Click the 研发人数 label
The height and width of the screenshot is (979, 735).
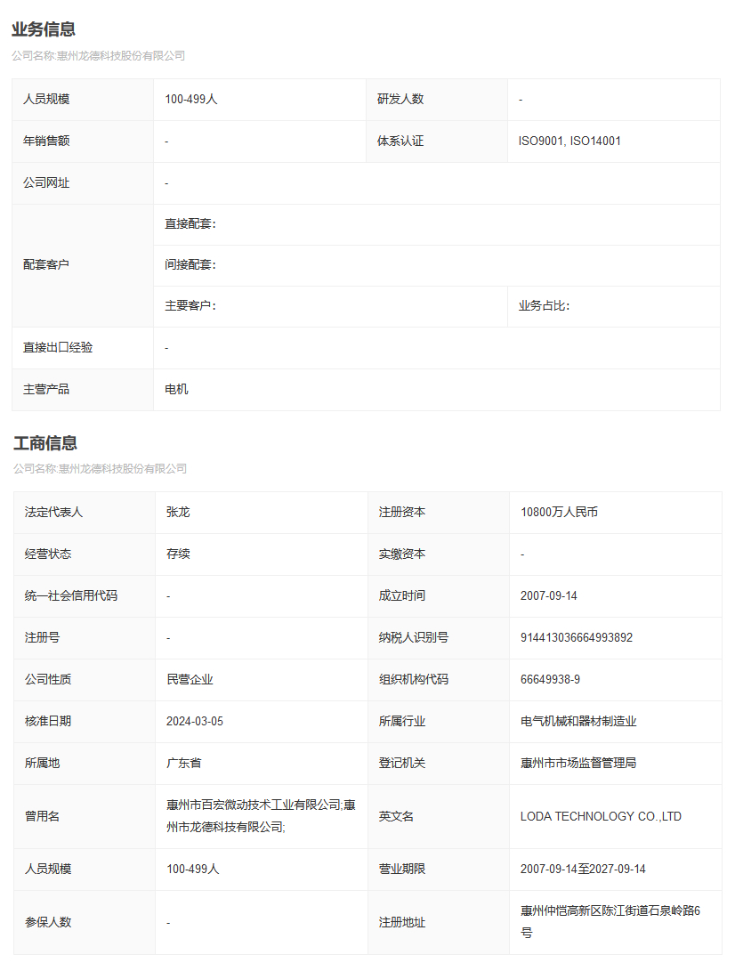point(400,100)
